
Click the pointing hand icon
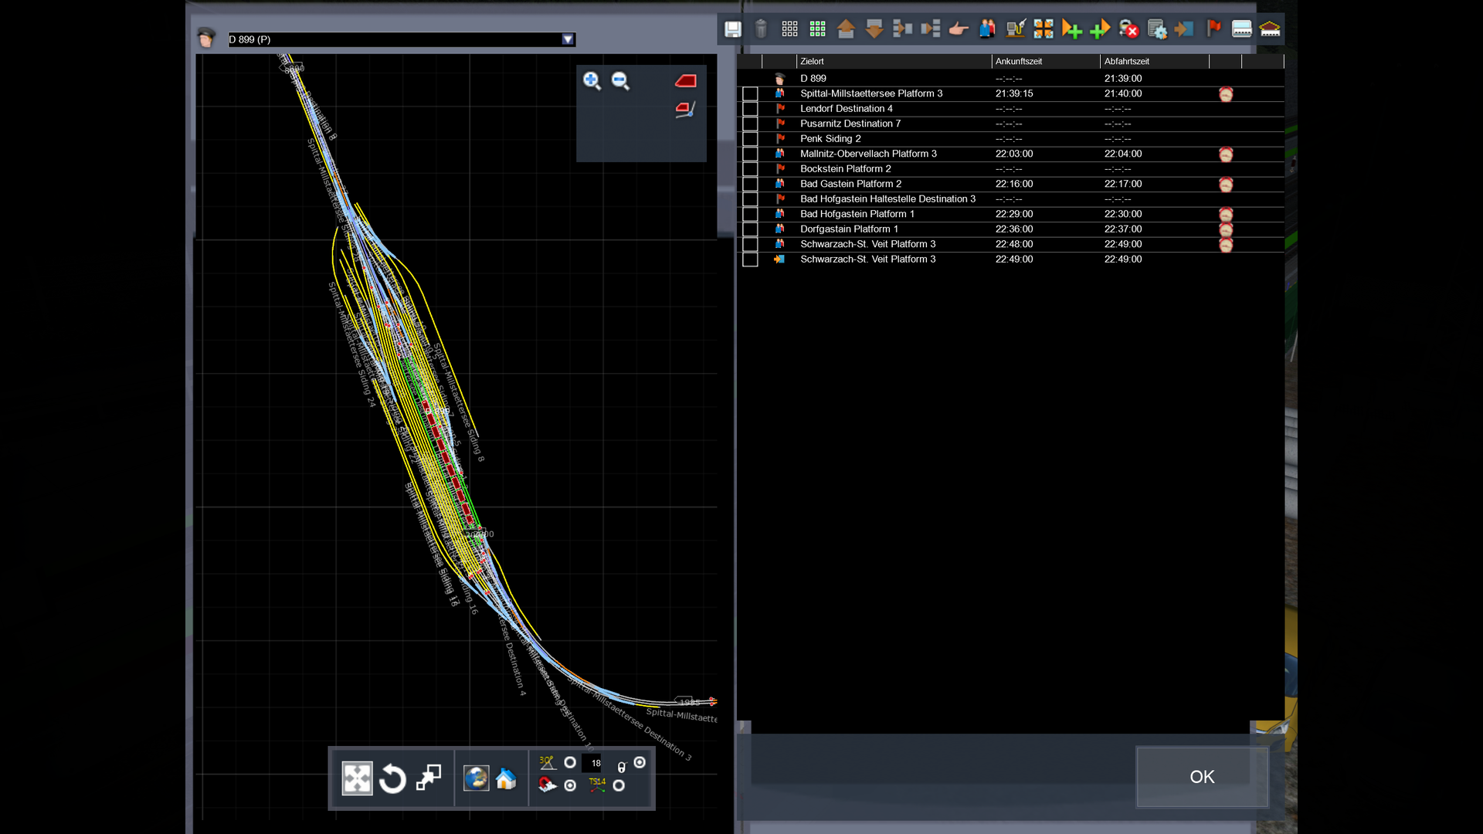click(959, 29)
